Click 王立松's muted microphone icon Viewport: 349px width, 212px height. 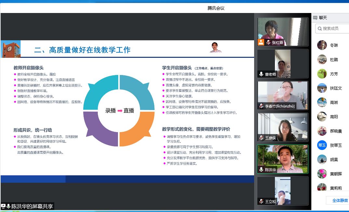261,201
